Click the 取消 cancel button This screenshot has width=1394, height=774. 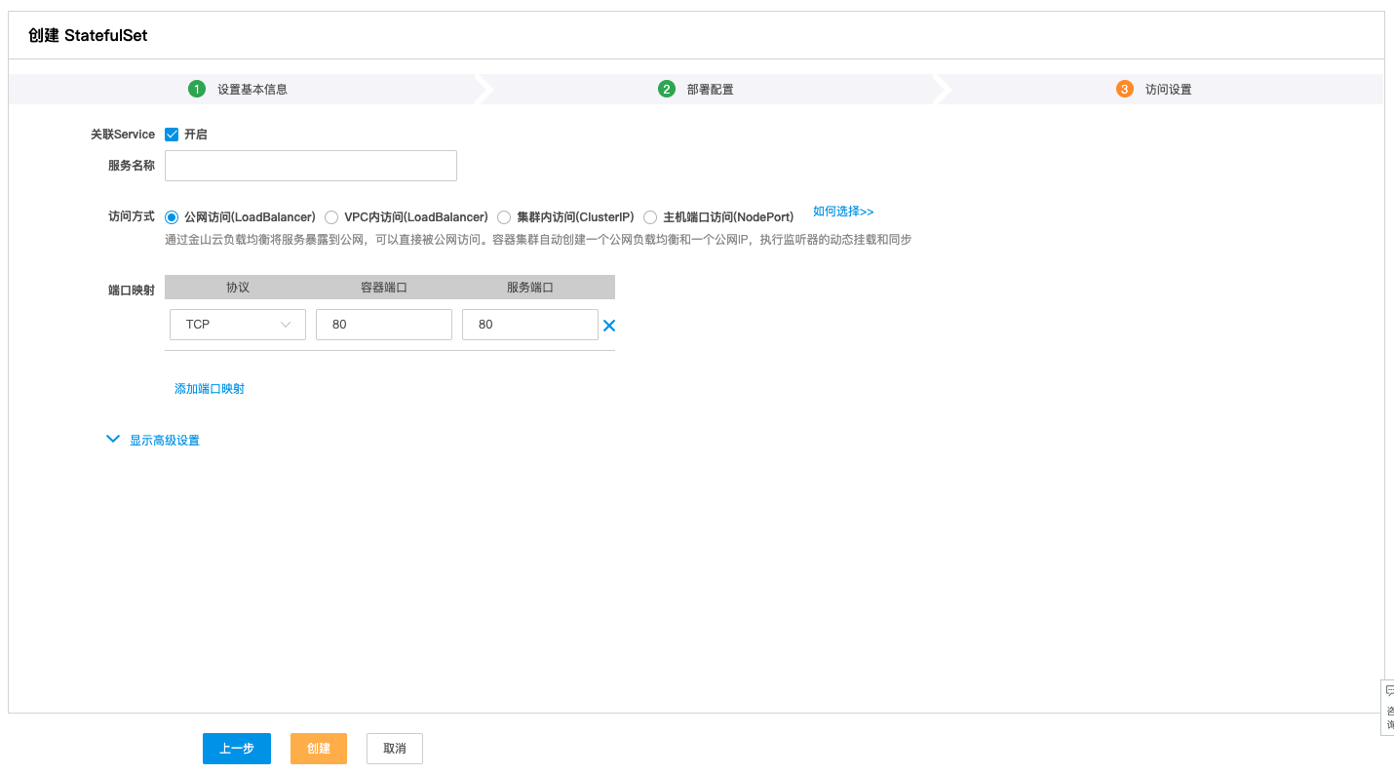(x=395, y=749)
